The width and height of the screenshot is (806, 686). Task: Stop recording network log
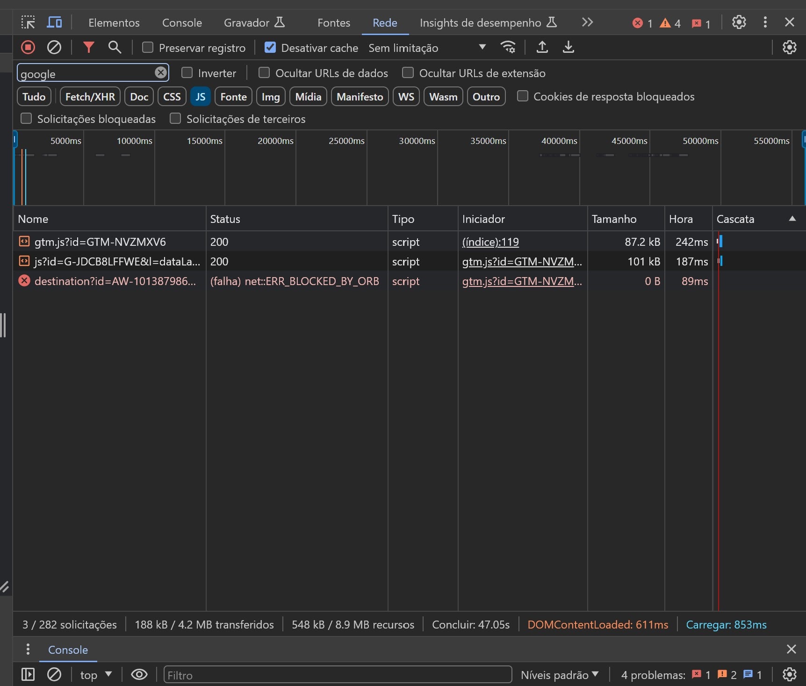pyautogui.click(x=28, y=47)
